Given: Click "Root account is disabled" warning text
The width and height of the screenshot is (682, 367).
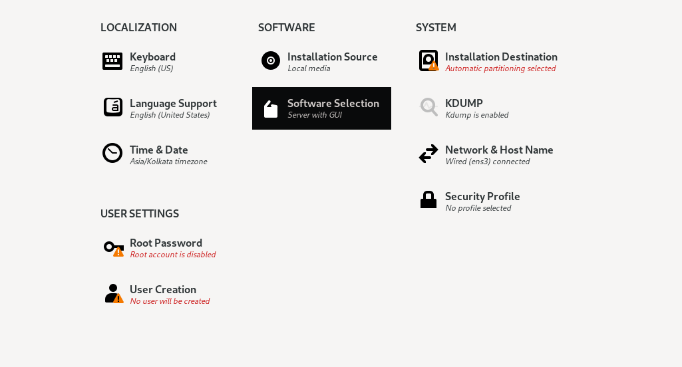Looking at the screenshot, I should click(x=172, y=255).
